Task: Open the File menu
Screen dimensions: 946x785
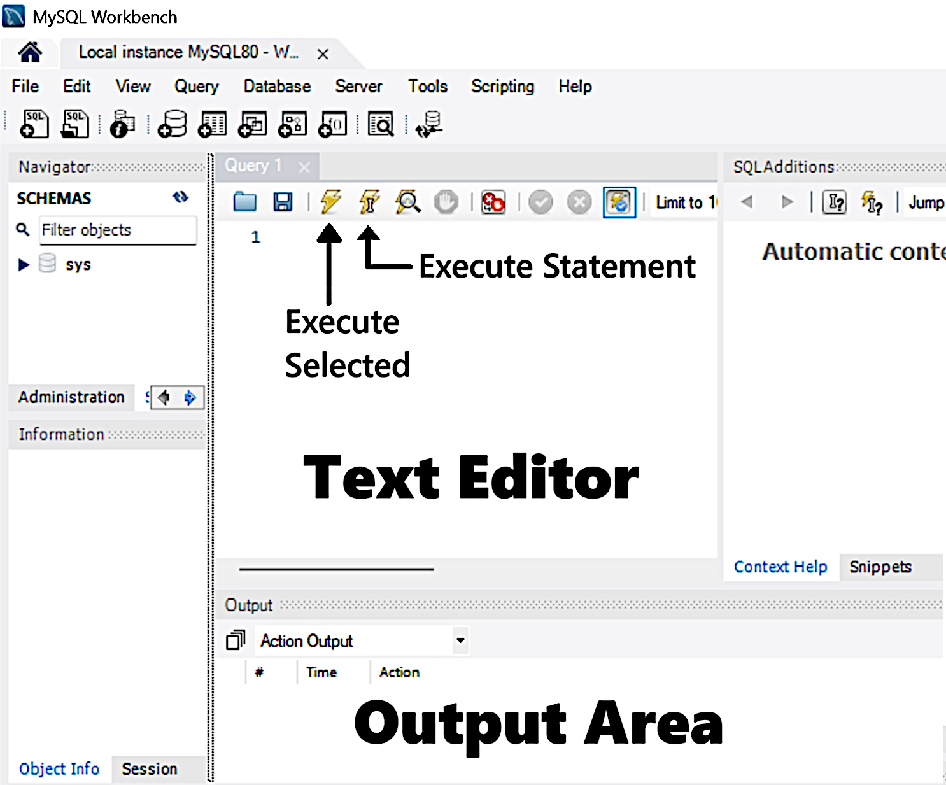Action: coord(25,86)
